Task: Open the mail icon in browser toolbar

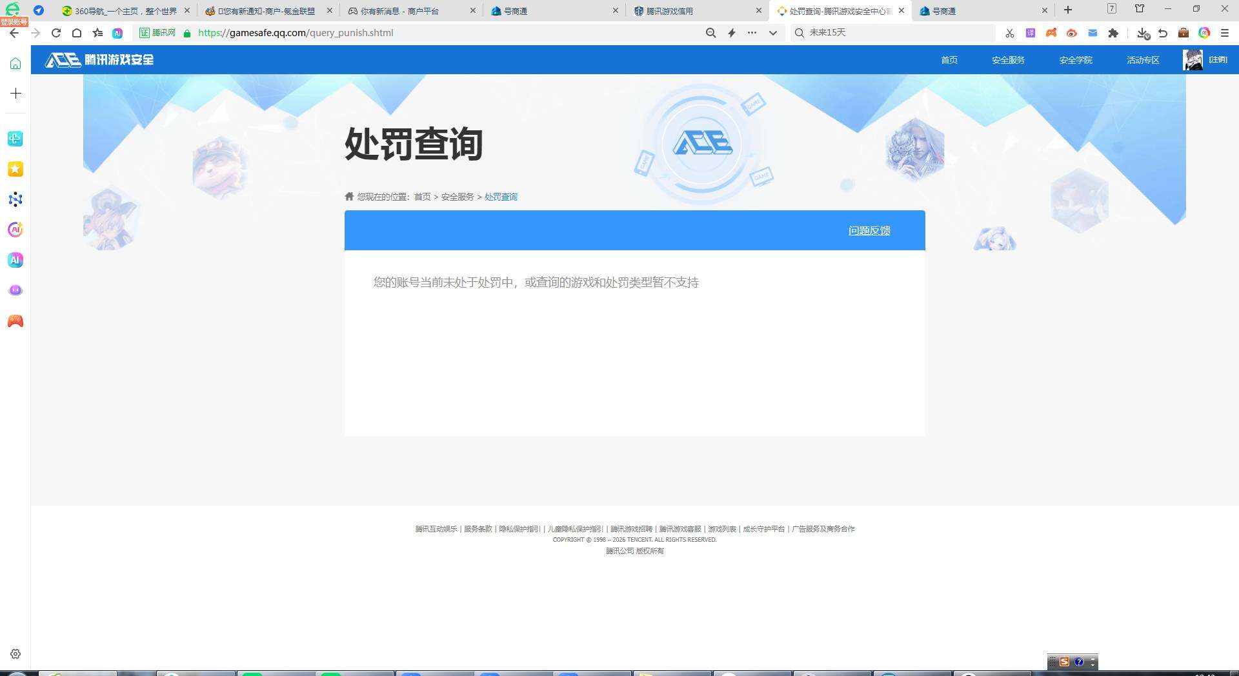Action: pyautogui.click(x=1093, y=33)
